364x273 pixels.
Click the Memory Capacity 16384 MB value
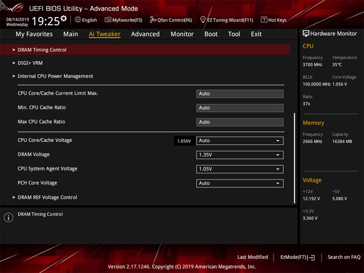(342, 142)
